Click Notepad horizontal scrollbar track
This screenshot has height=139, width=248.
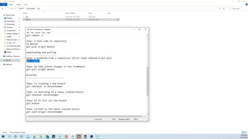point(85,116)
